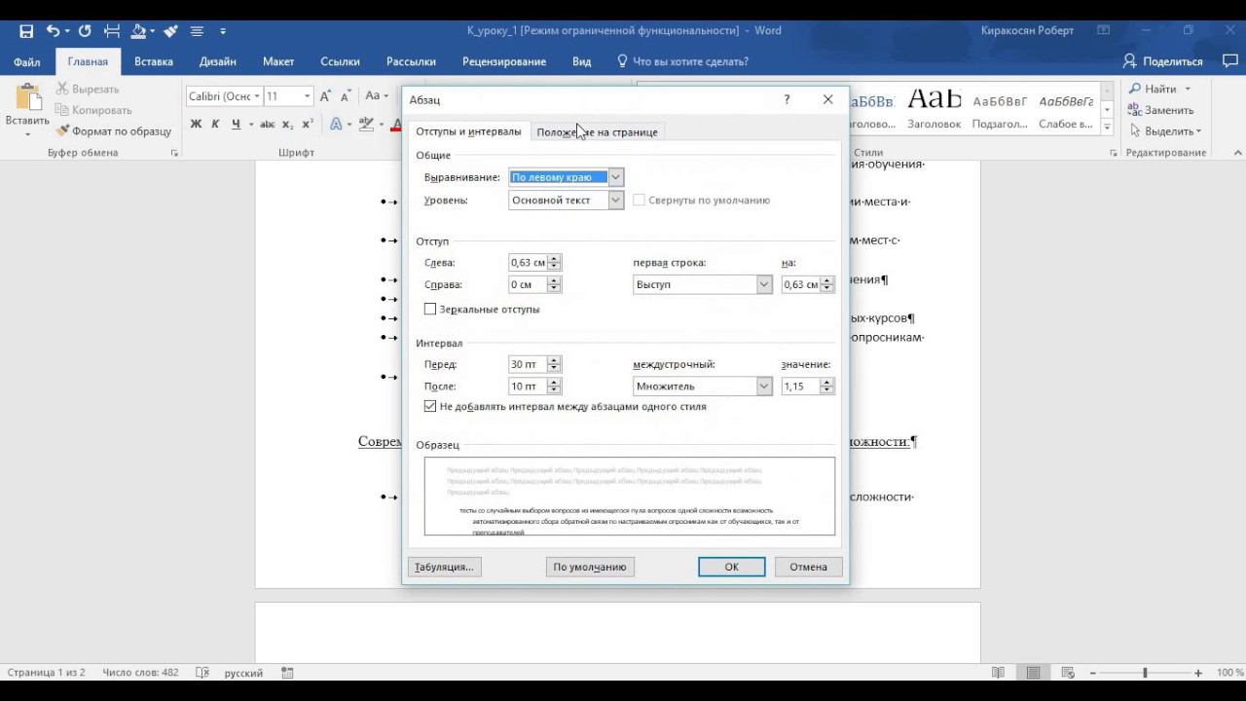Open the Вставка ribbon tab
The height and width of the screenshot is (701, 1246).
tap(154, 61)
